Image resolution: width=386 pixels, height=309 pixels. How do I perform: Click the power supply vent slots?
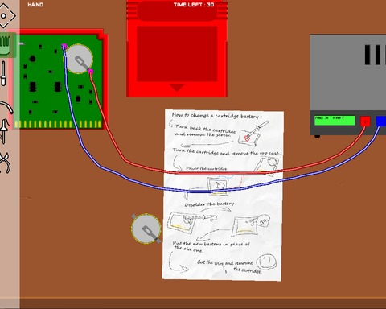click(x=376, y=55)
